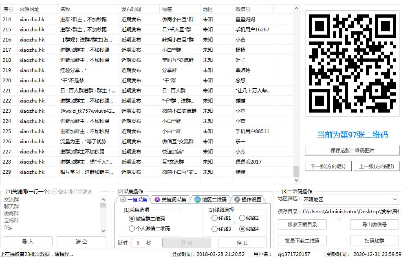Click 批量下载二维码 button
Image resolution: width=401 pixels, height=258 pixels.
click(x=302, y=241)
